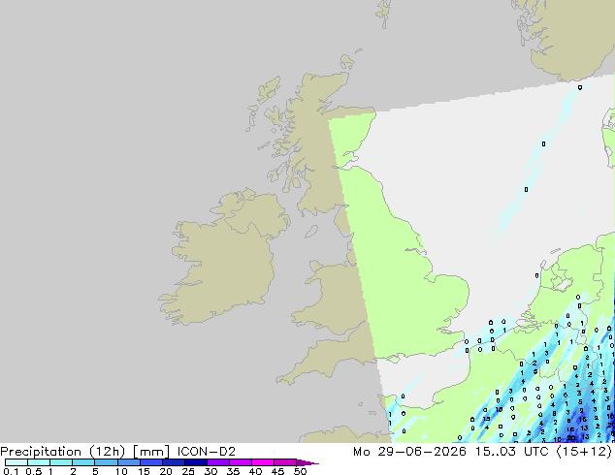Click the 'ICON-D2' model name
615x475 pixels.
207,452
